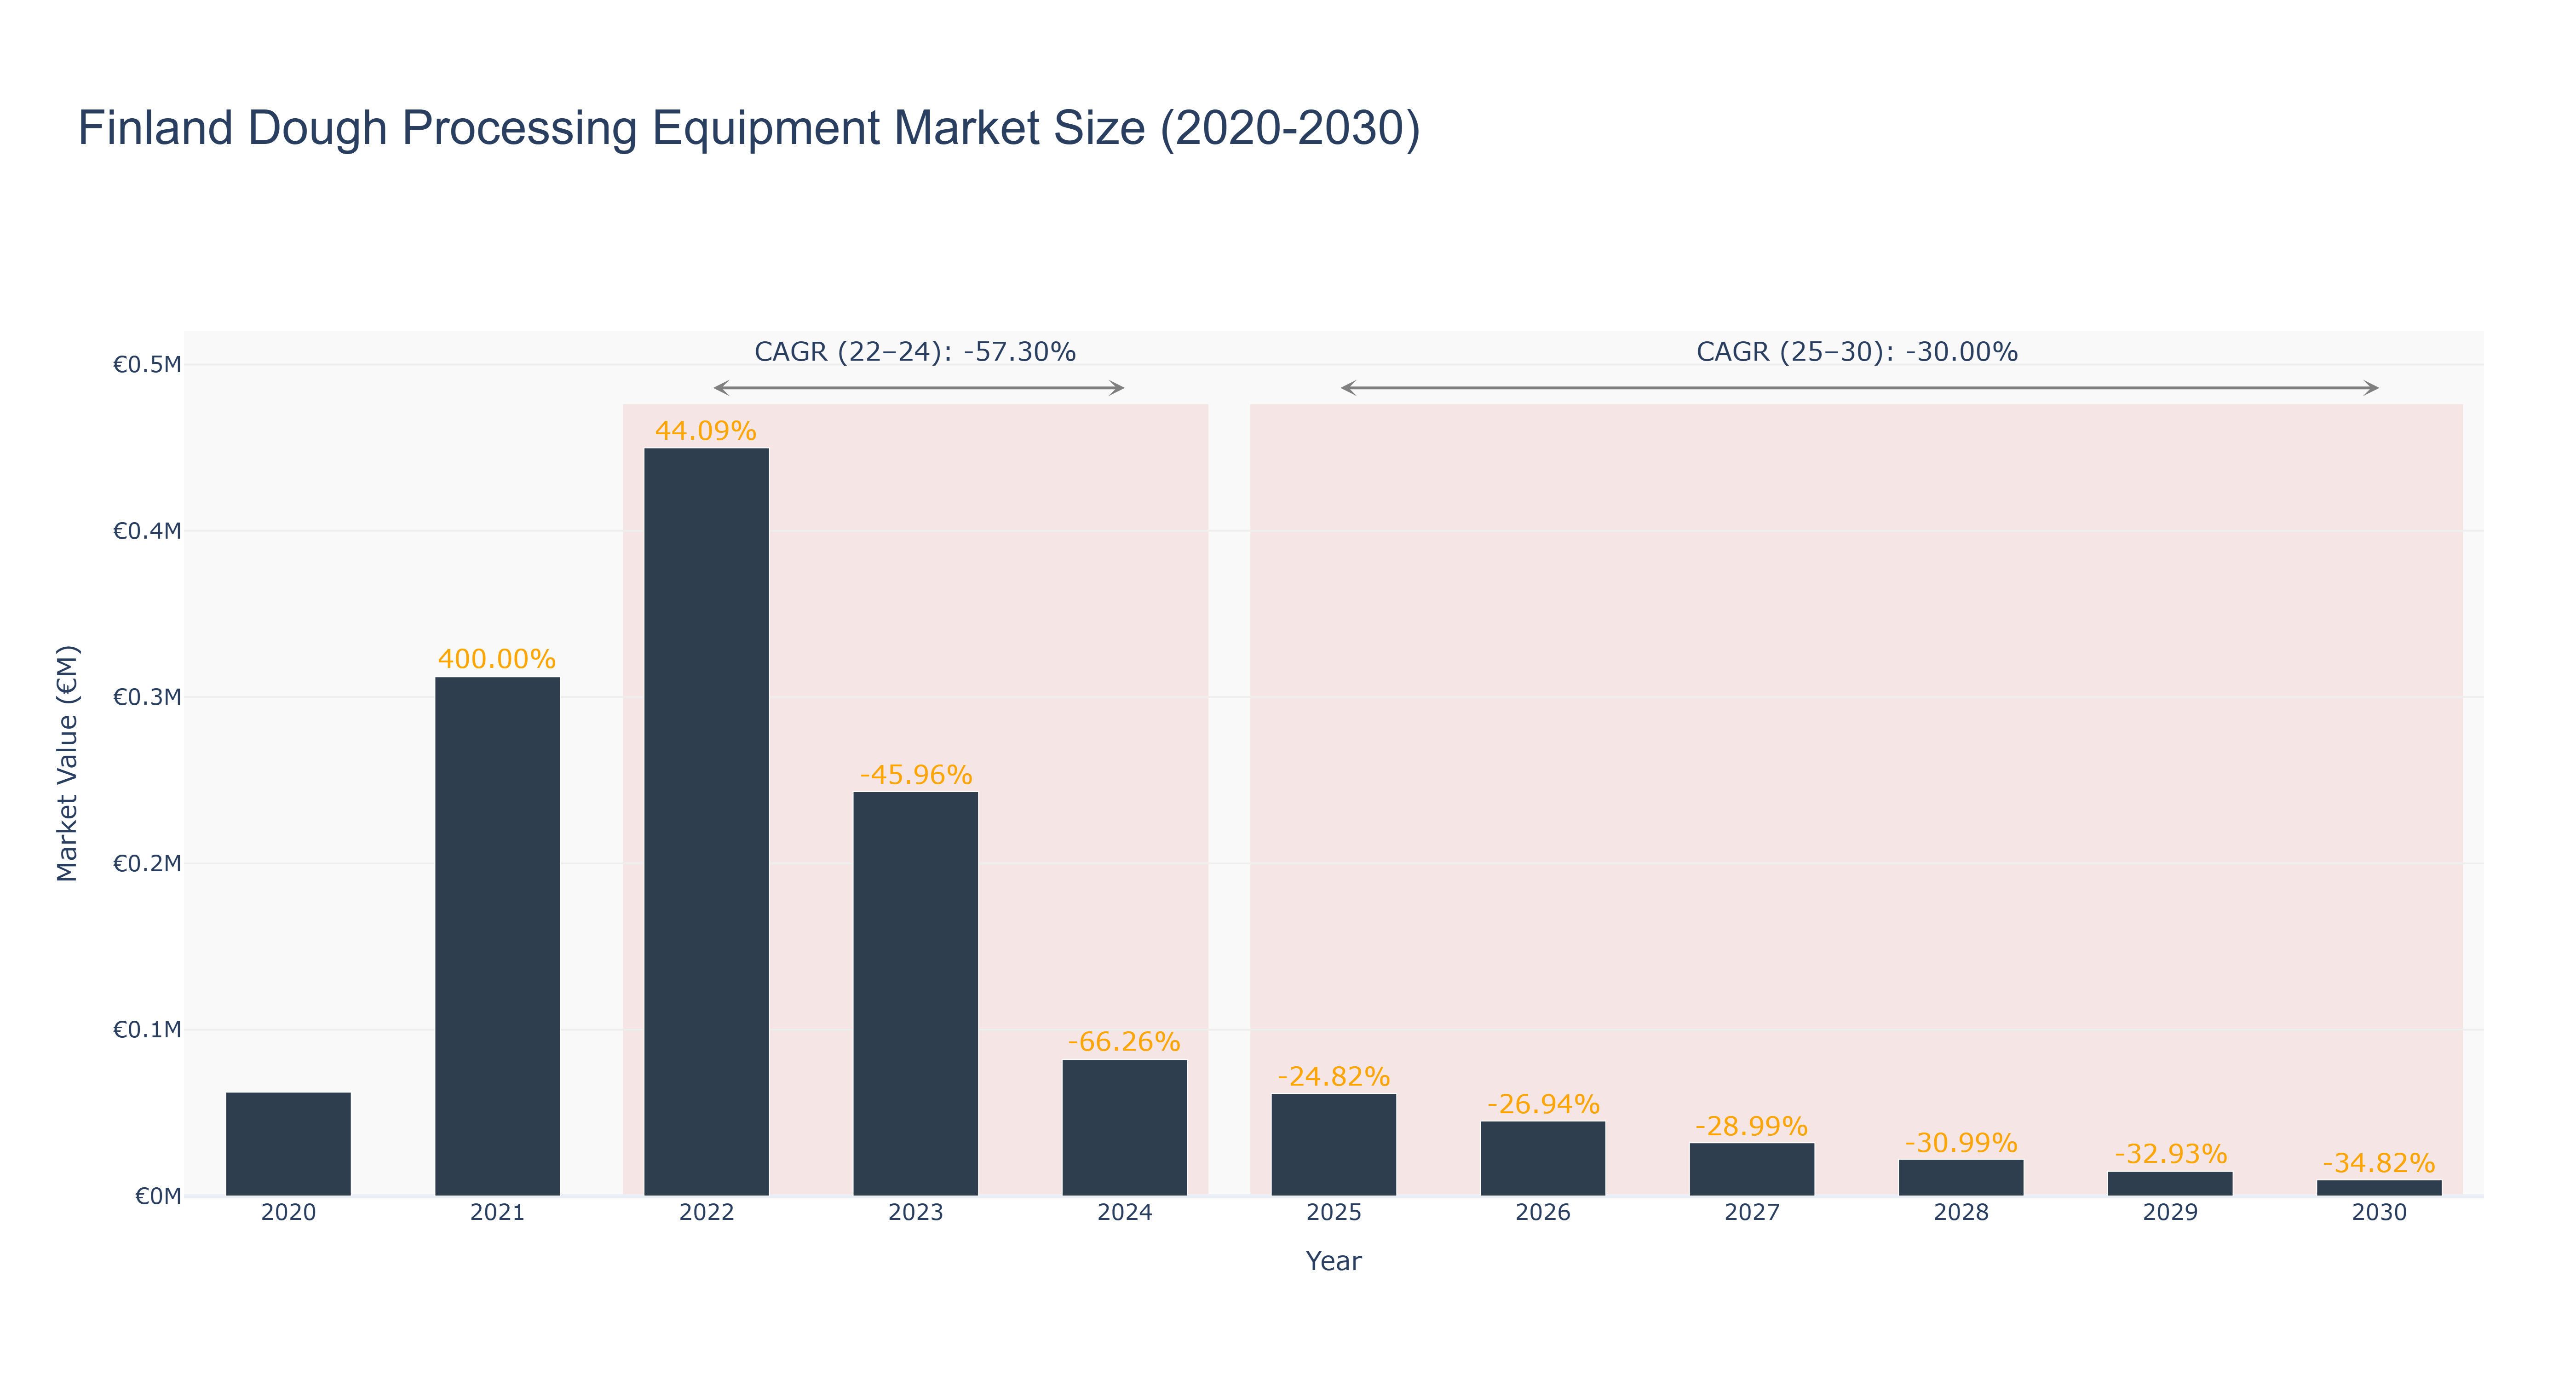Click the €0.4M y-axis tick label
The height and width of the screenshot is (1380, 2576).
147,531
